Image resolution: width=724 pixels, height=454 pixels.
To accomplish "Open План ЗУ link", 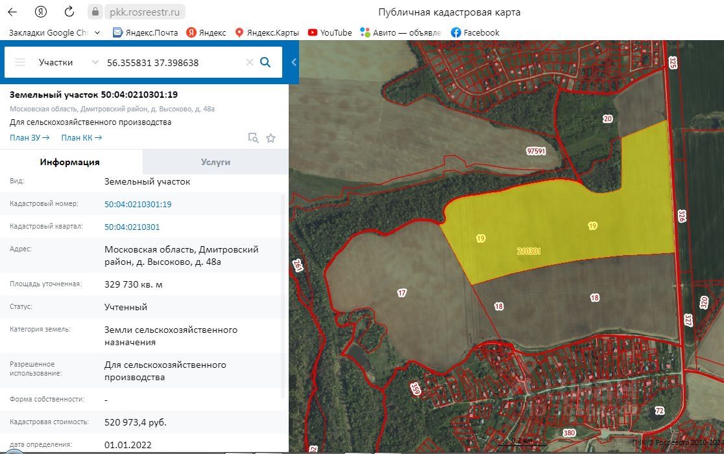I will click(30, 138).
